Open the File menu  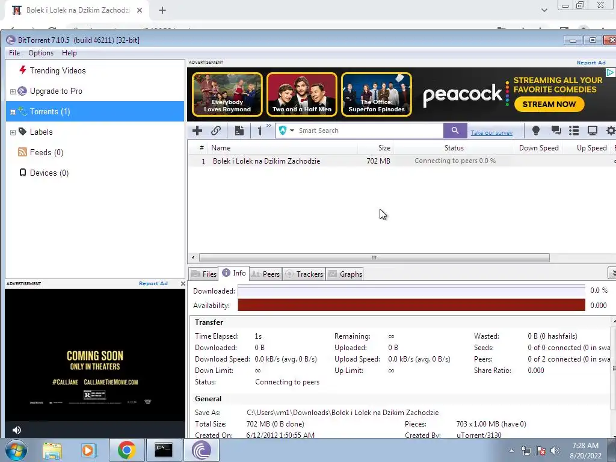point(14,53)
